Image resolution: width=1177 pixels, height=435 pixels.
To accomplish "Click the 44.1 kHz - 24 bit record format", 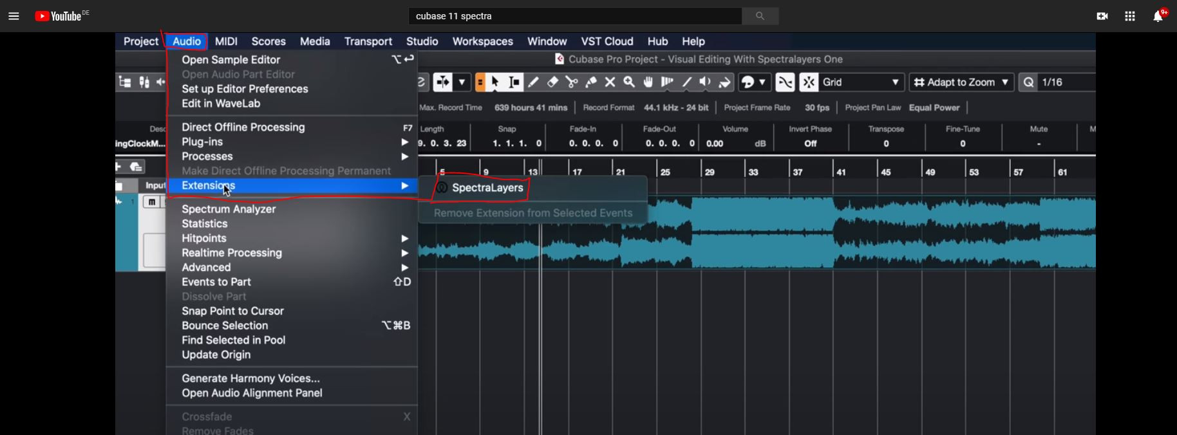I will 676,107.
